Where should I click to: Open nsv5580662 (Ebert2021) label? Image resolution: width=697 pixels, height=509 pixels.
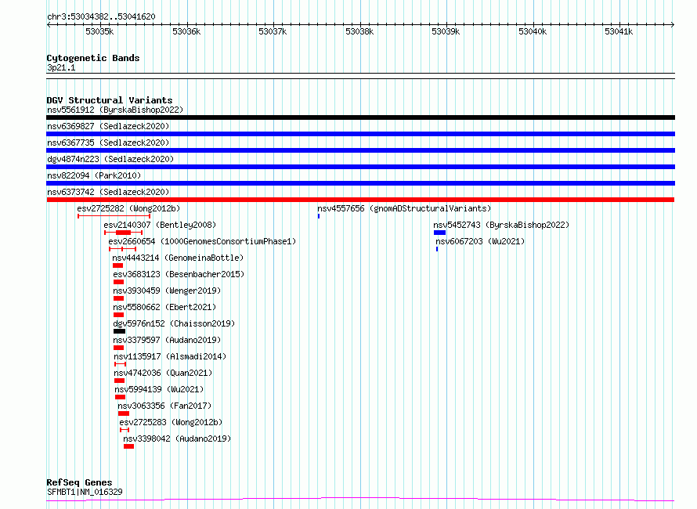pyautogui.click(x=164, y=307)
